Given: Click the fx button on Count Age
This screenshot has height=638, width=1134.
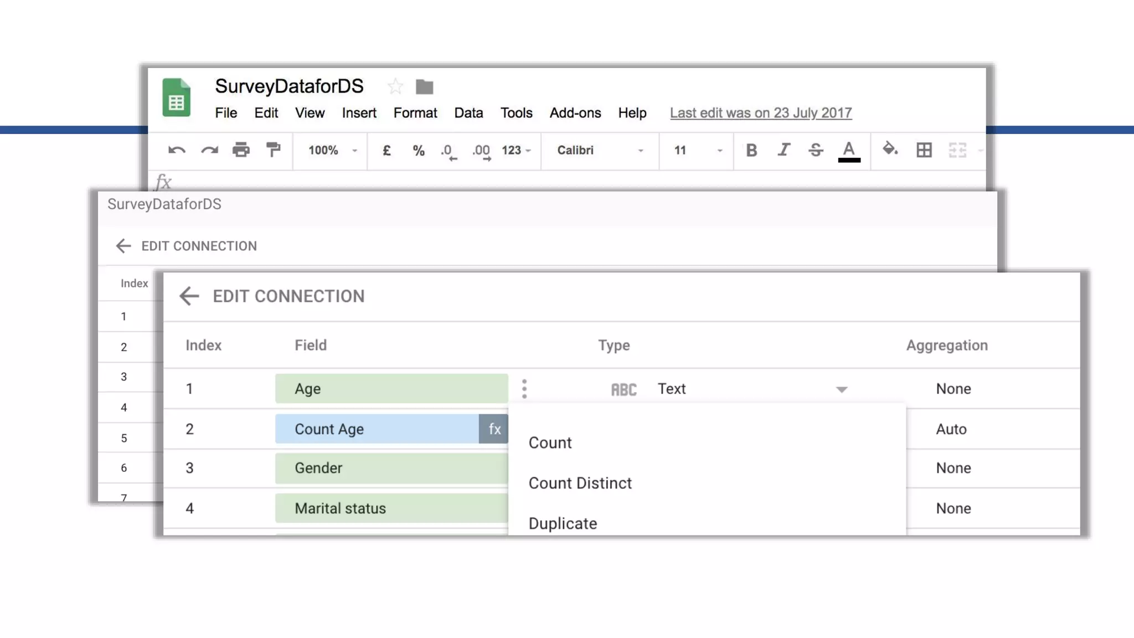Looking at the screenshot, I should (494, 429).
